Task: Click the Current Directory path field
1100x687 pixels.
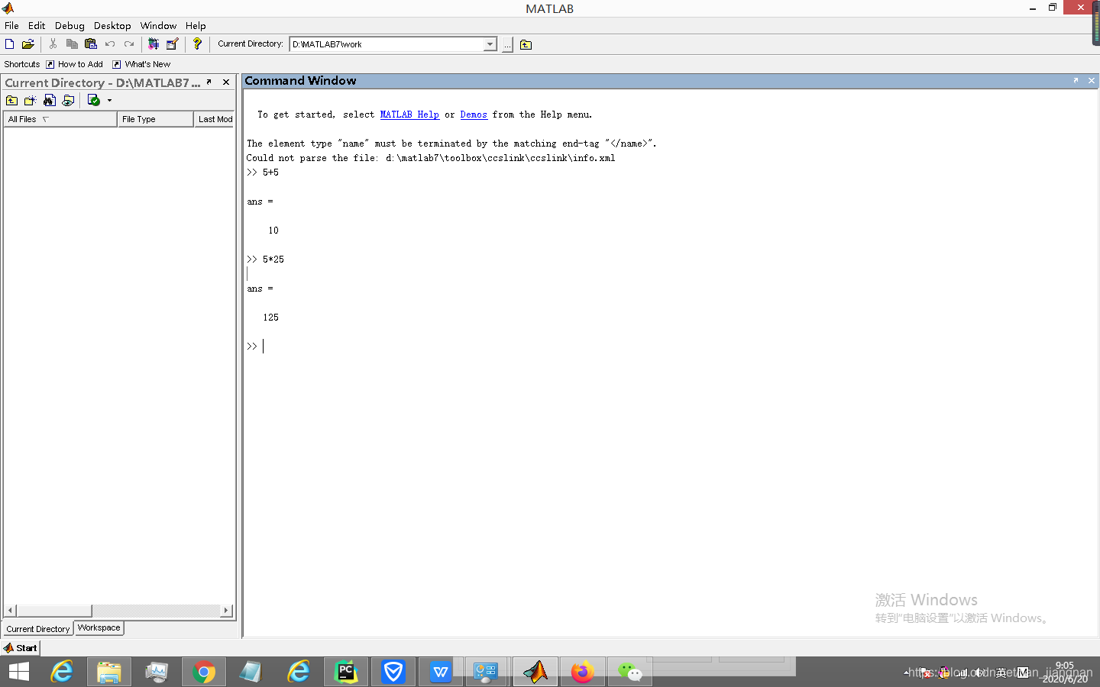Action: [x=387, y=44]
